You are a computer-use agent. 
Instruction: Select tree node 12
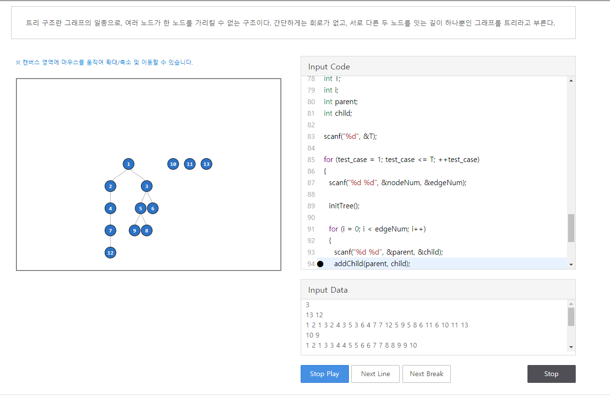(x=111, y=253)
